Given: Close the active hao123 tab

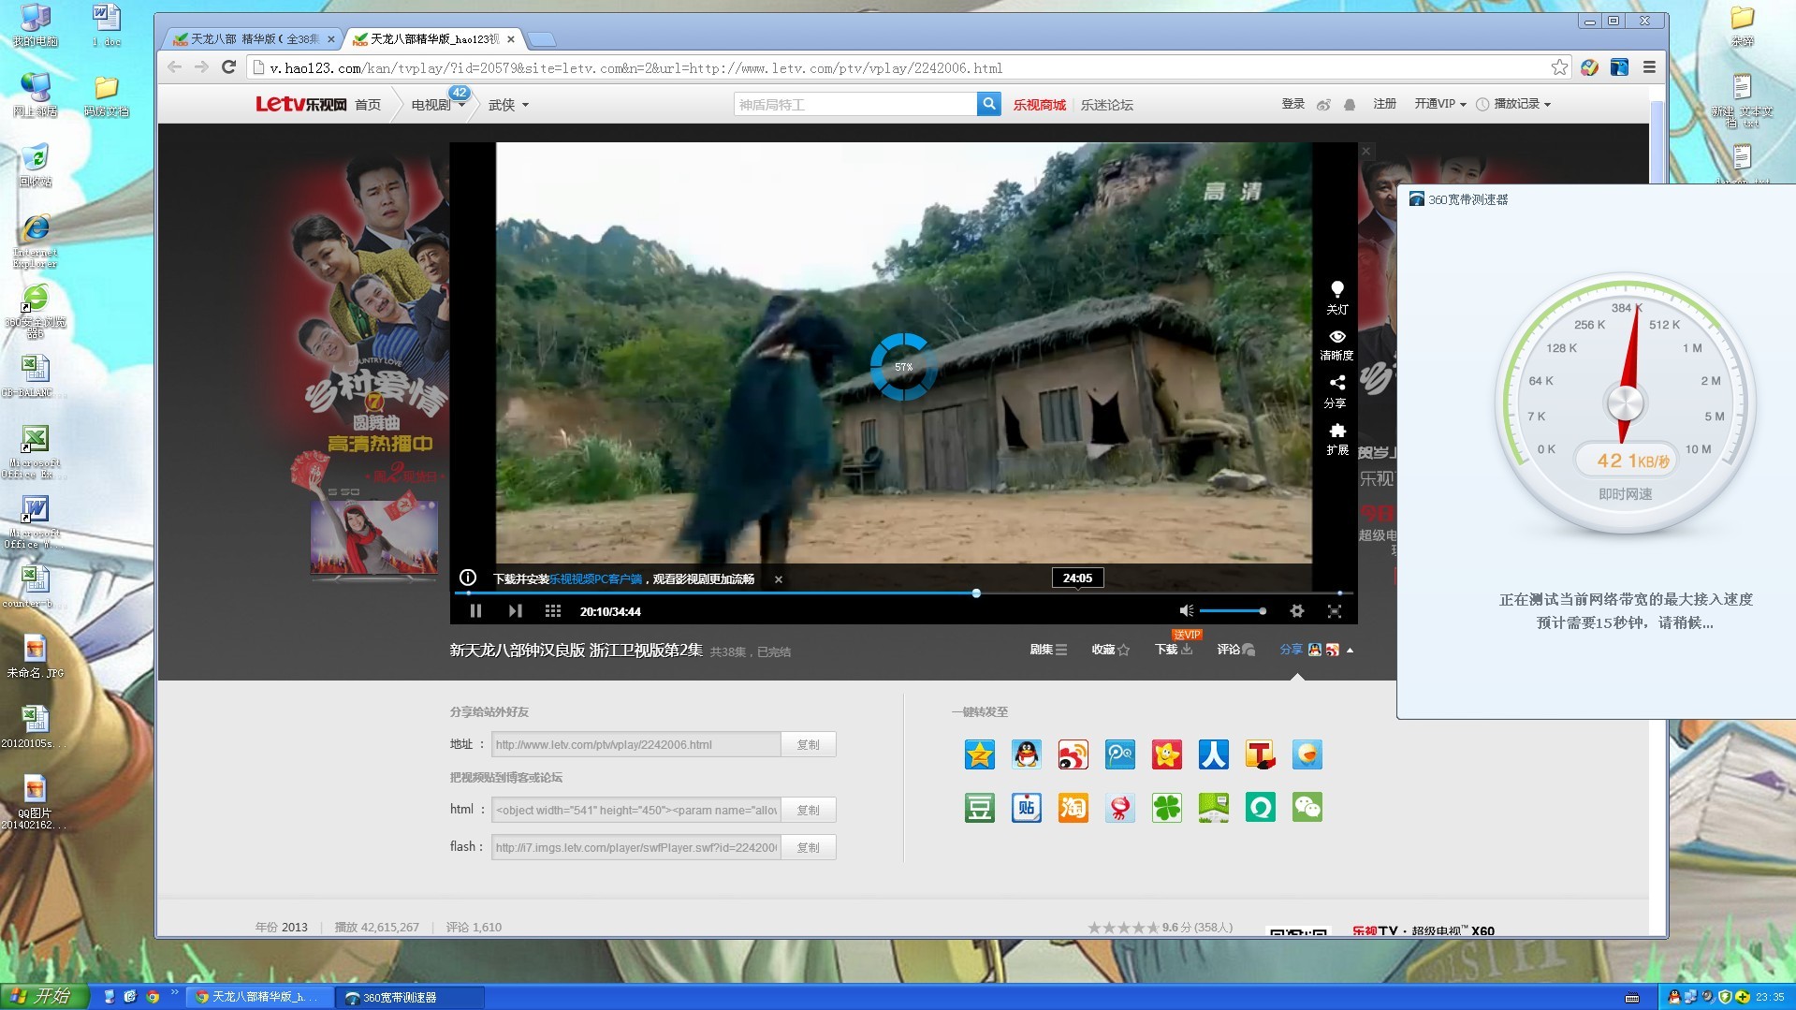Looking at the screenshot, I should tap(510, 39).
